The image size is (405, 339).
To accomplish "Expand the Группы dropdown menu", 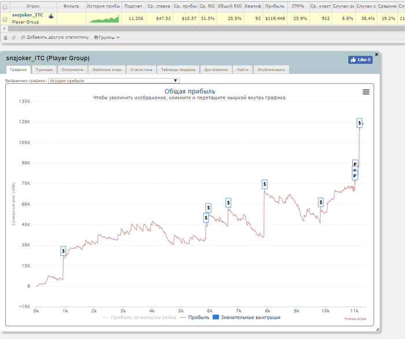I will (x=106, y=38).
